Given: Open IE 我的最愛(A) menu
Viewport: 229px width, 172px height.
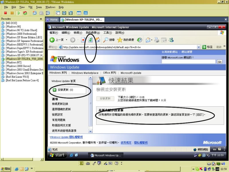Looking at the screenshot, I should click(93, 33).
